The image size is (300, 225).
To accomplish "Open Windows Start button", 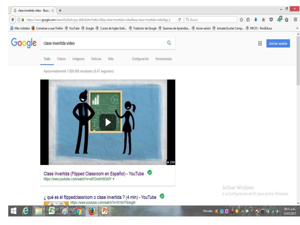I will (x=13, y=211).
